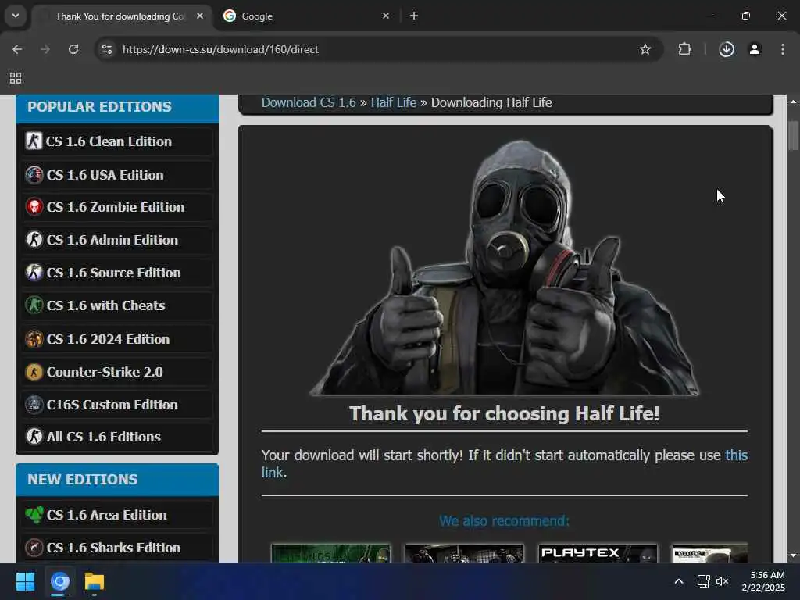This screenshot has width=800, height=600.
Task: Open the Chrome three-dot menu
Action: pyautogui.click(x=783, y=49)
